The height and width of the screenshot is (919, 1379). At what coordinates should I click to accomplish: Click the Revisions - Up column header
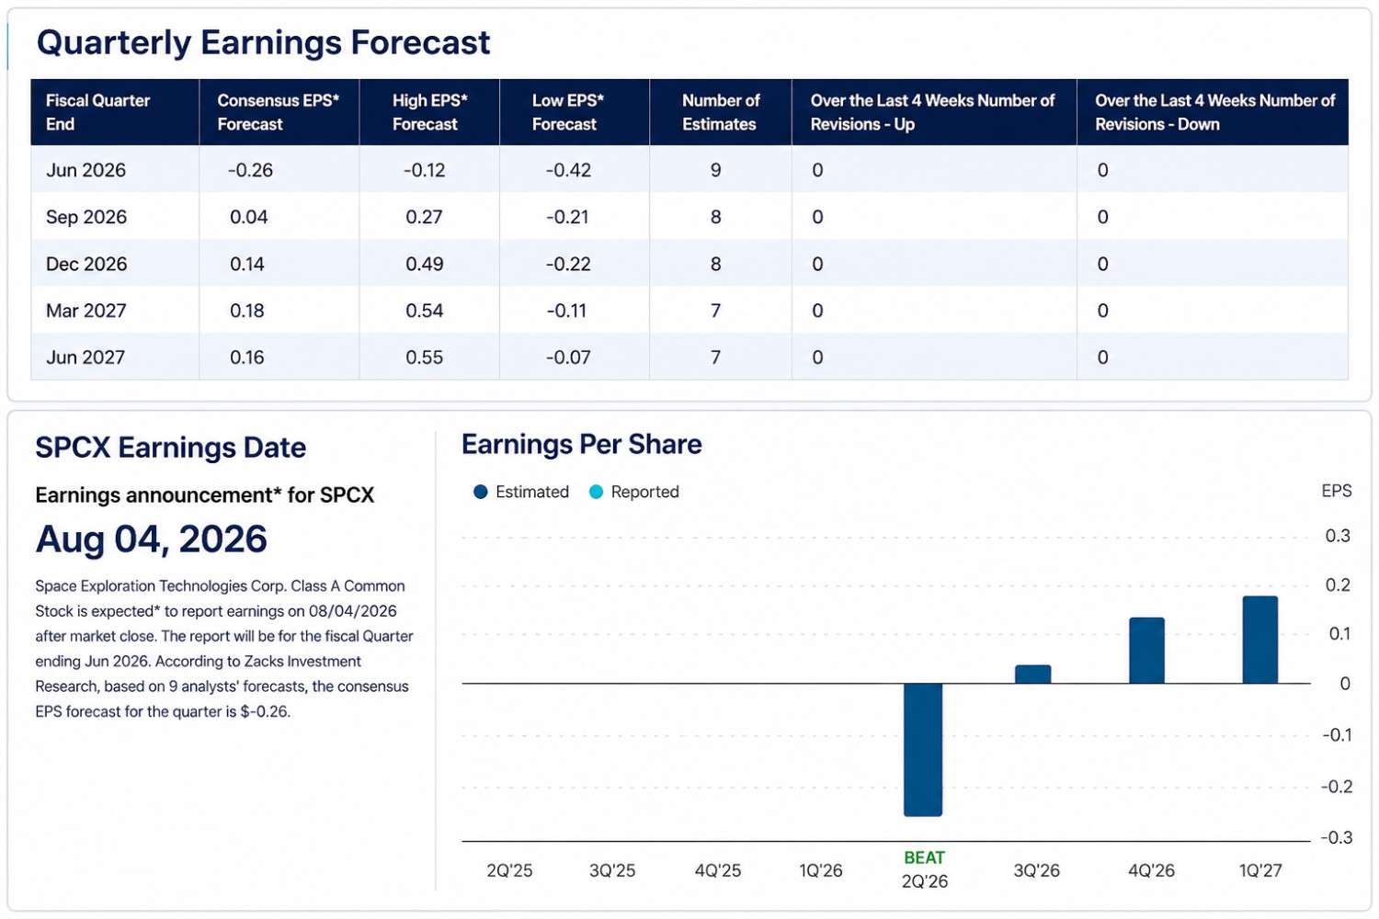coord(934,112)
